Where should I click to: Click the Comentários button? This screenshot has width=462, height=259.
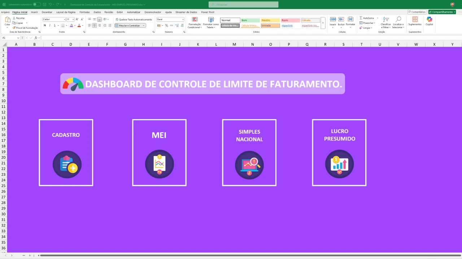pyautogui.click(x=417, y=12)
